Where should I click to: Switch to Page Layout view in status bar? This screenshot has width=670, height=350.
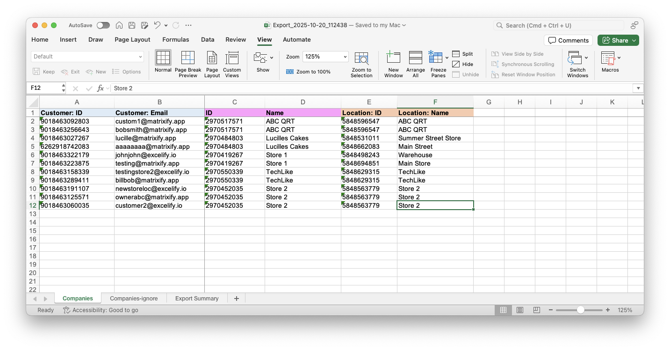(x=520, y=310)
